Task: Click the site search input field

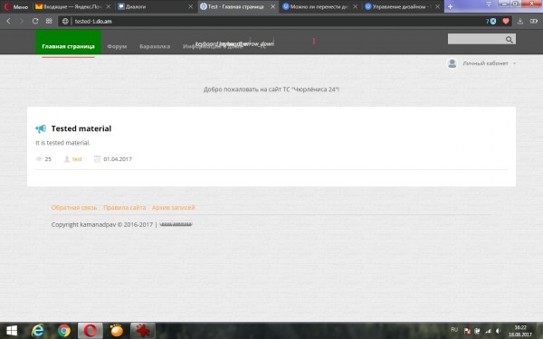Action: 476,39
